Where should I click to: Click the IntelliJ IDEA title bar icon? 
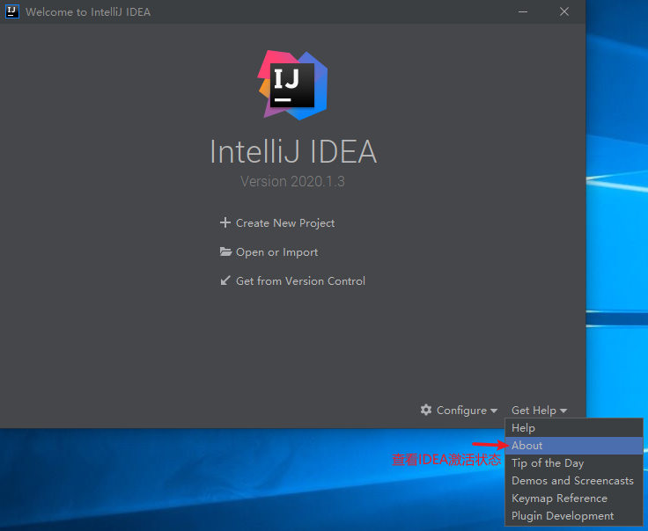coord(12,11)
